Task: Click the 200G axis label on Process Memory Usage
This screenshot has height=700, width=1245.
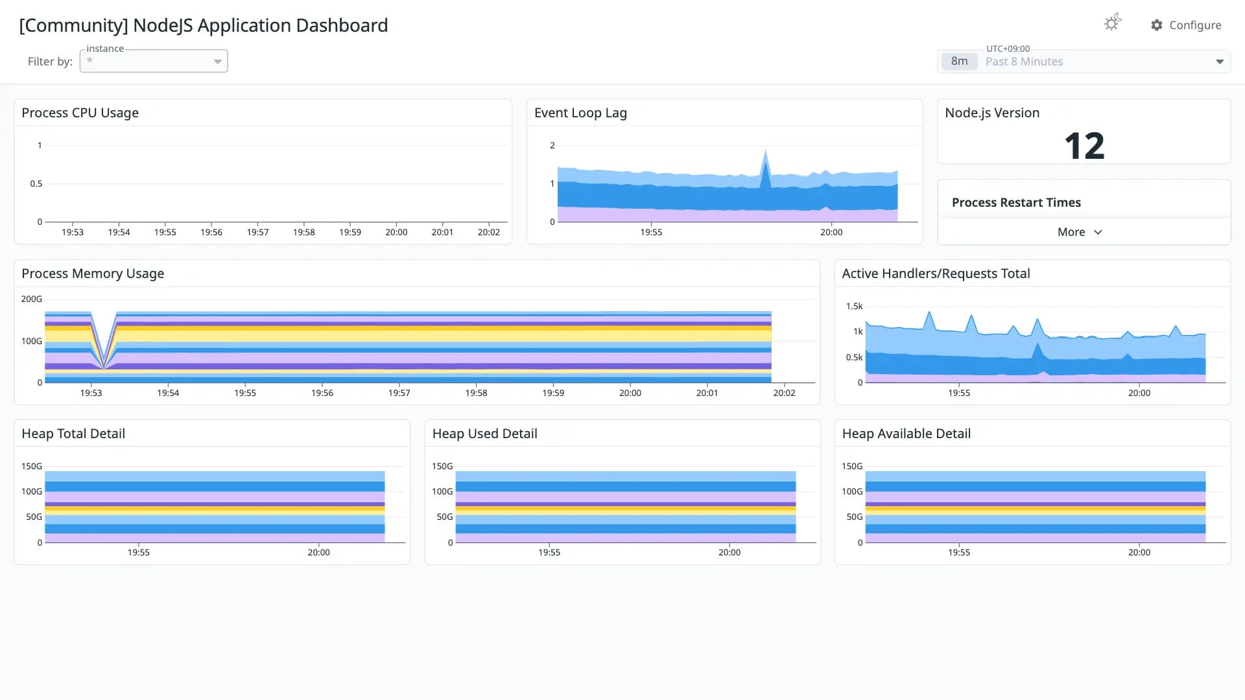Action: pos(32,299)
